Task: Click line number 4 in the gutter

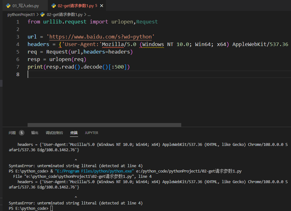Action: pyautogui.click(x=18, y=44)
